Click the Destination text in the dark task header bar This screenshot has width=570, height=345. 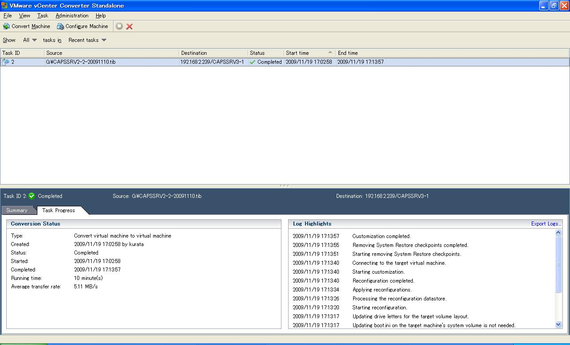point(383,196)
